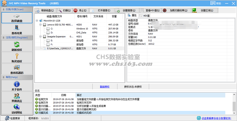Open the 关于软件 (about) info icon
Viewport: 237px width, 121px height.
pos(17,86)
